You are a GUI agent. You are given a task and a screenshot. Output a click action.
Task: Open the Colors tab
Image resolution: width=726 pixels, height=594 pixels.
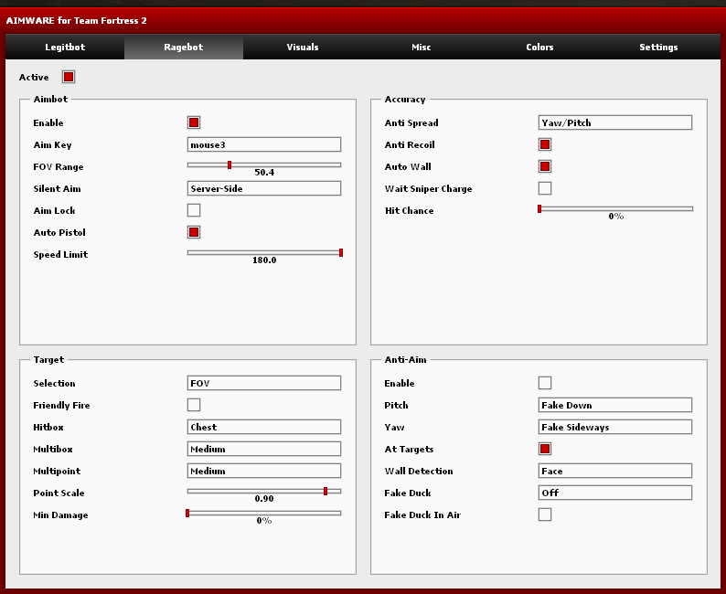(539, 48)
